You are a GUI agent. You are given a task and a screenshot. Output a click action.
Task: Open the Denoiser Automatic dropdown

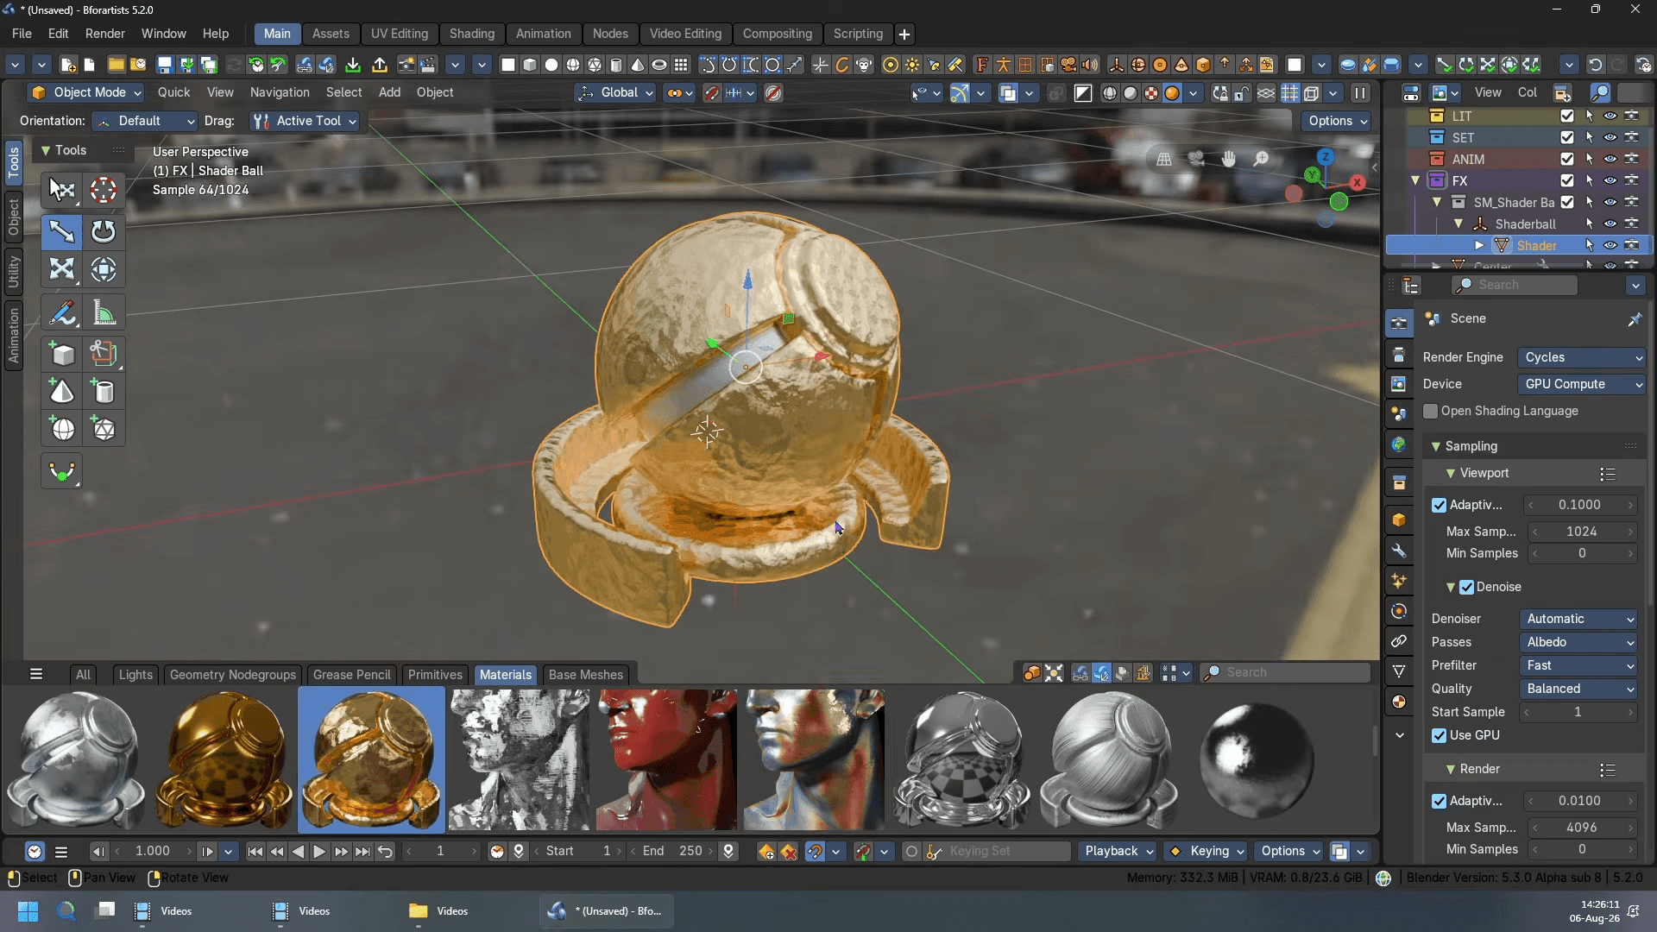click(1578, 619)
